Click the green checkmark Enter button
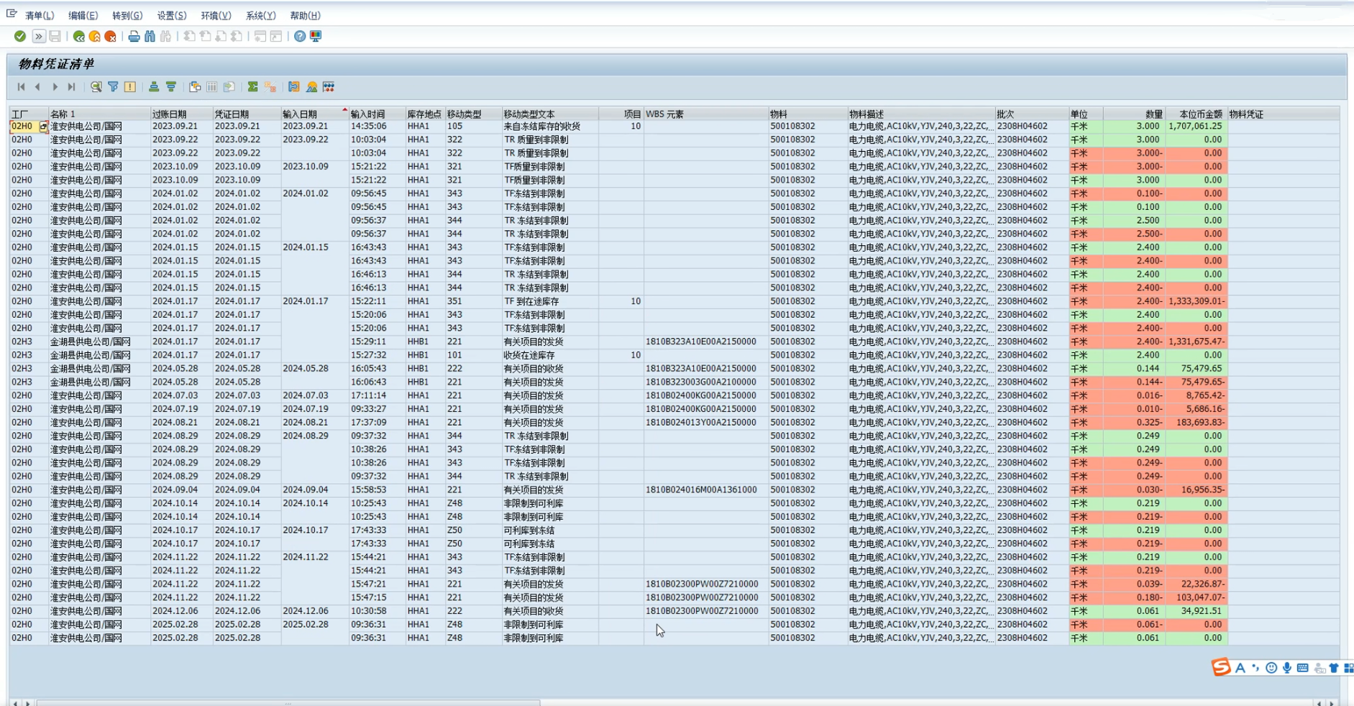Screen dimensions: 1354x706 tap(20, 36)
